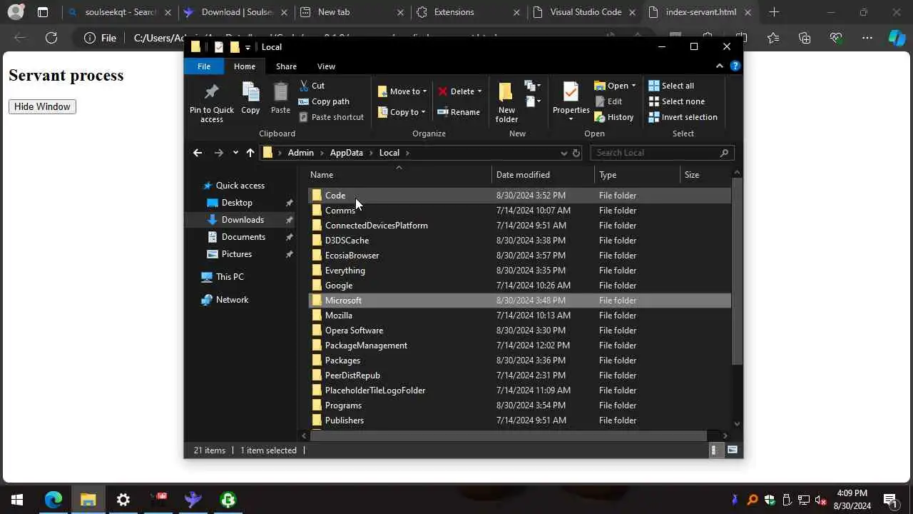The image size is (913, 514).
Task: Expand the Open button dropdown arrow
Action: point(633,86)
